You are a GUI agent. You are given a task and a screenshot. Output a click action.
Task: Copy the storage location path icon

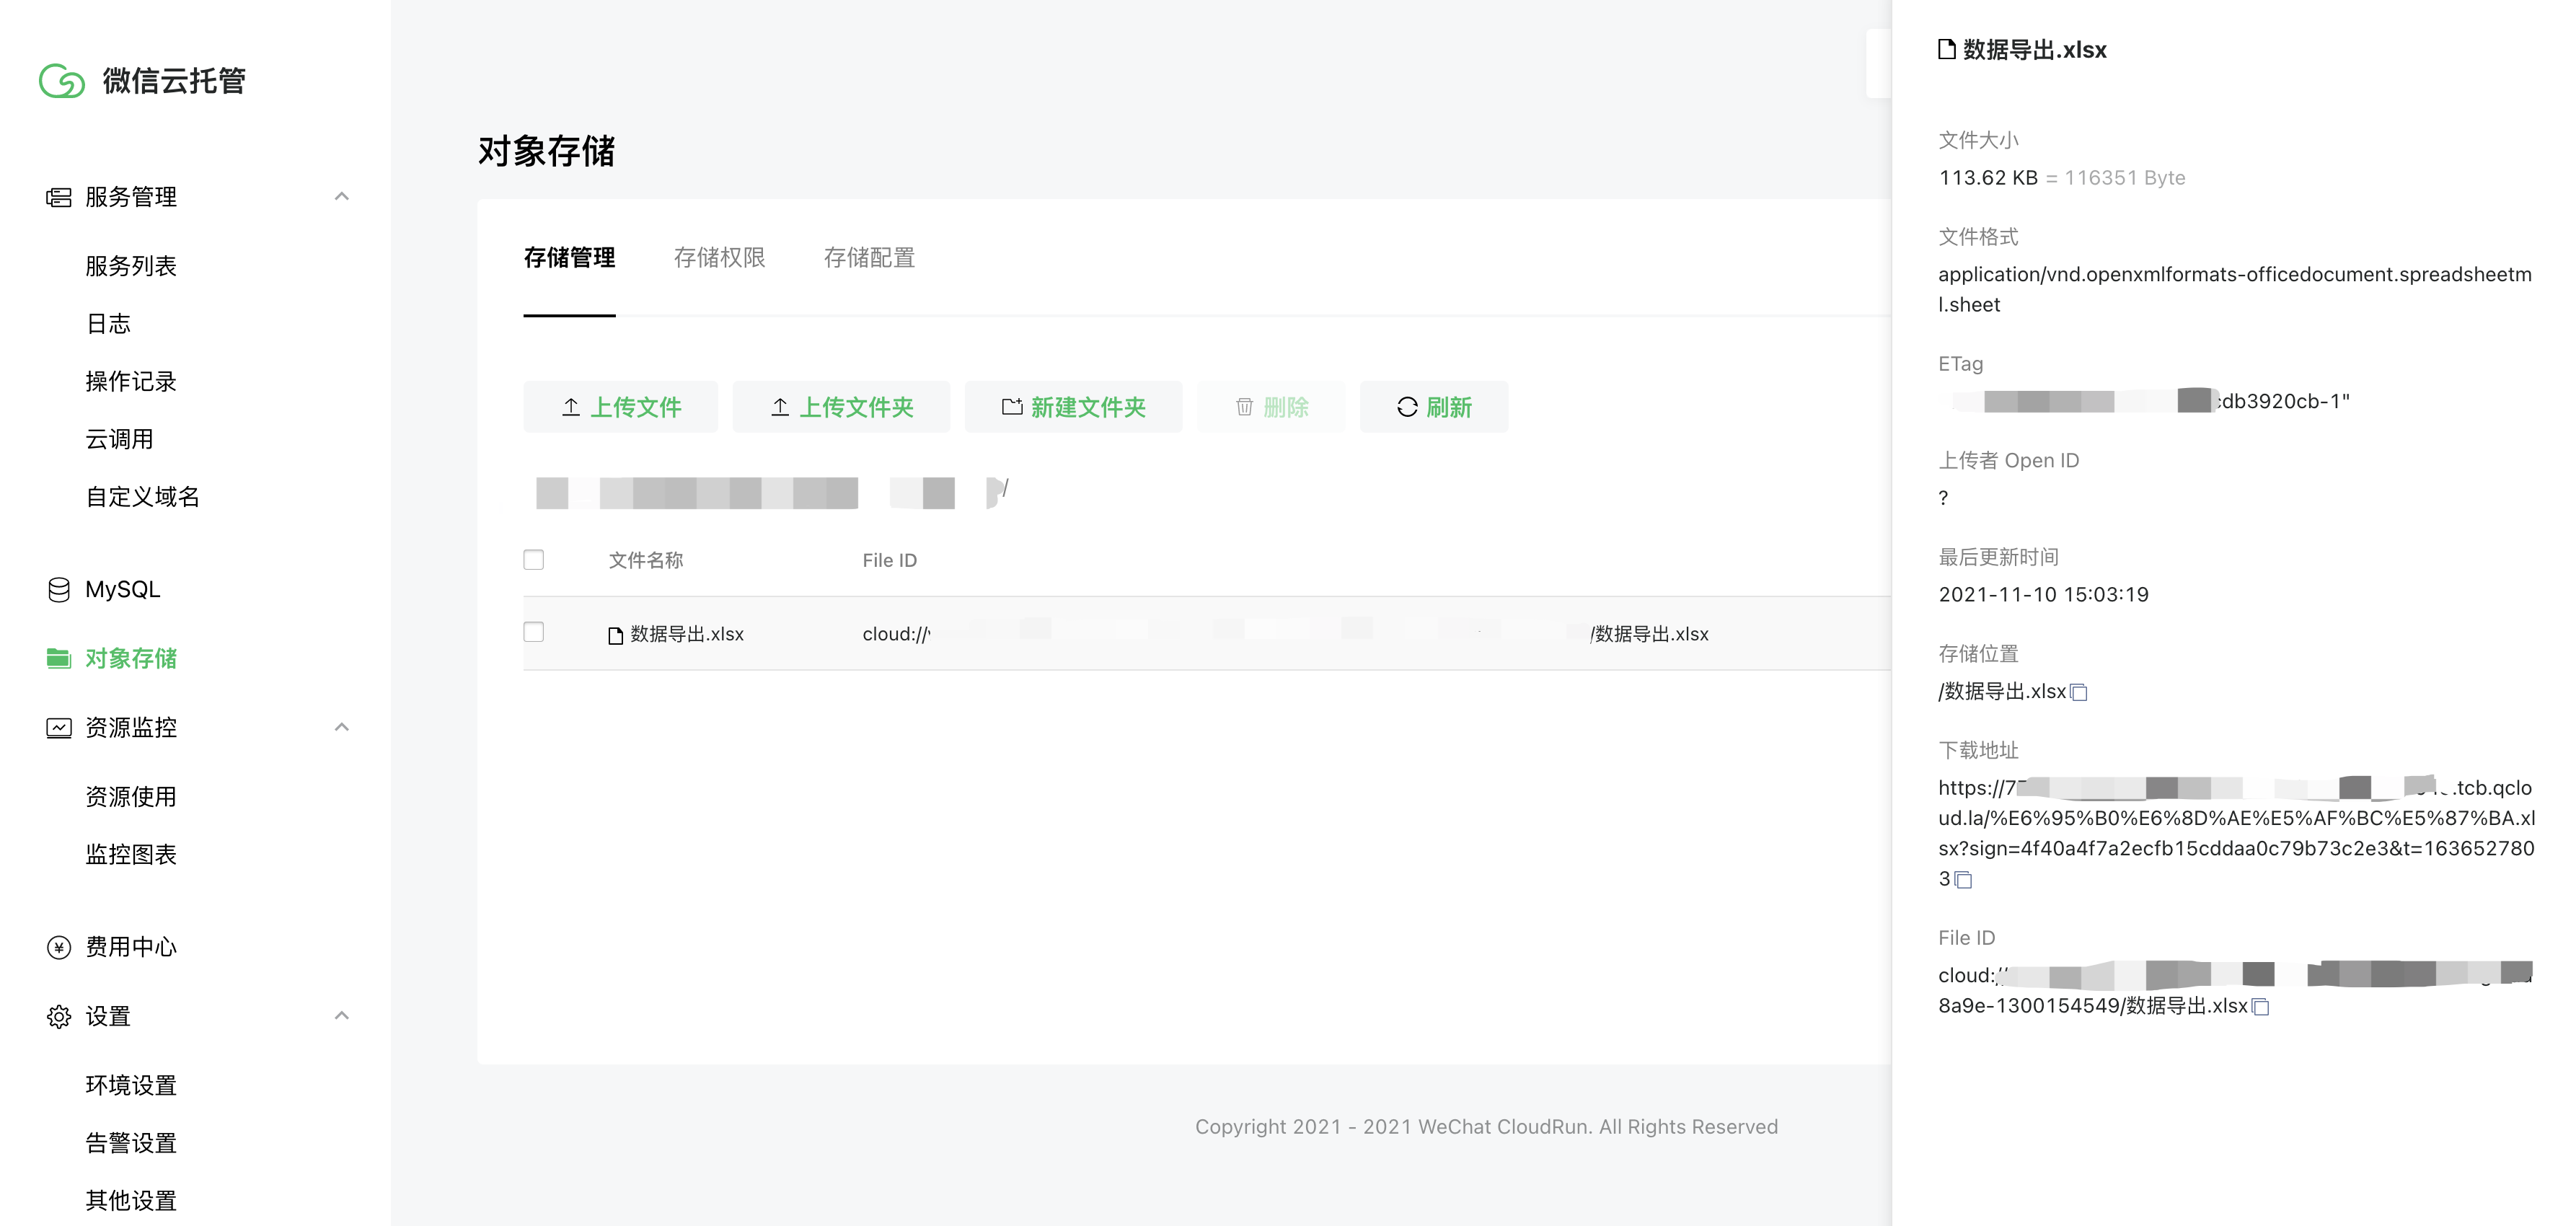tap(2079, 692)
